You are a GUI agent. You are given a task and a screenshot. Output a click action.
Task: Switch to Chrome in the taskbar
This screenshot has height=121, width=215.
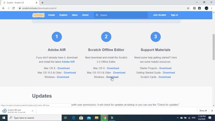coord(104,118)
